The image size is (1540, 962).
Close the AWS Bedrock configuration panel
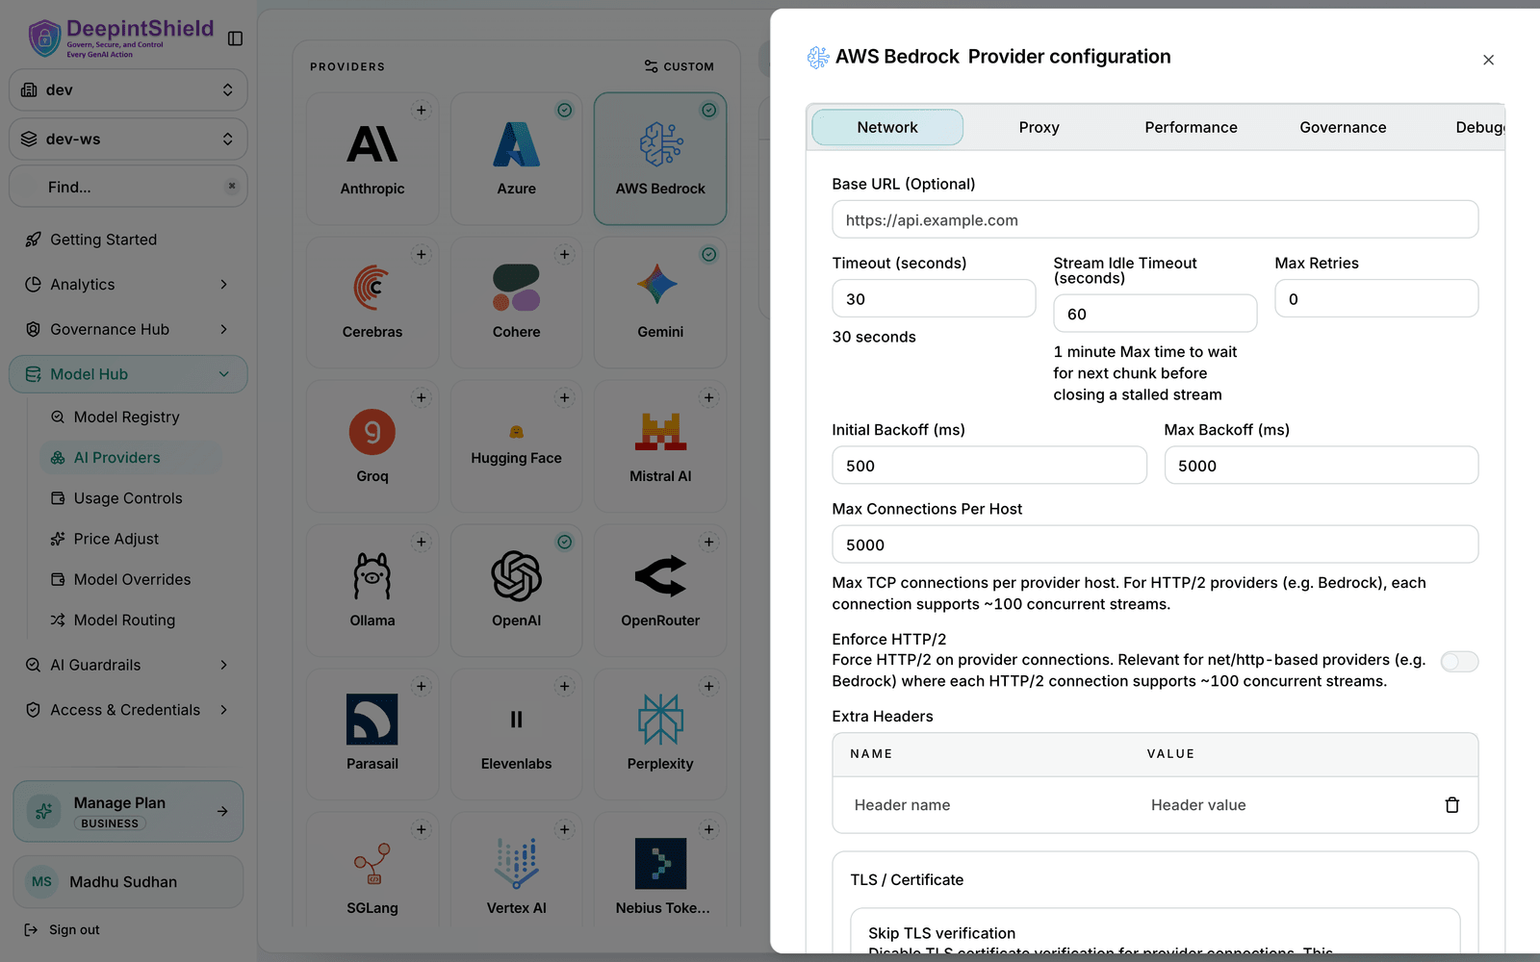(1488, 60)
